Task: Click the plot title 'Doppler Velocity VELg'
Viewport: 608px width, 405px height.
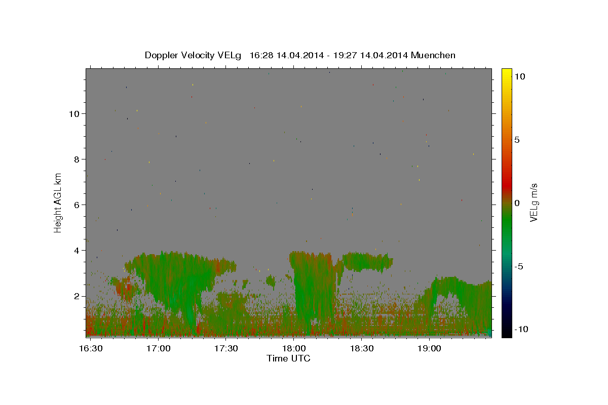Action: pyautogui.click(x=193, y=55)
